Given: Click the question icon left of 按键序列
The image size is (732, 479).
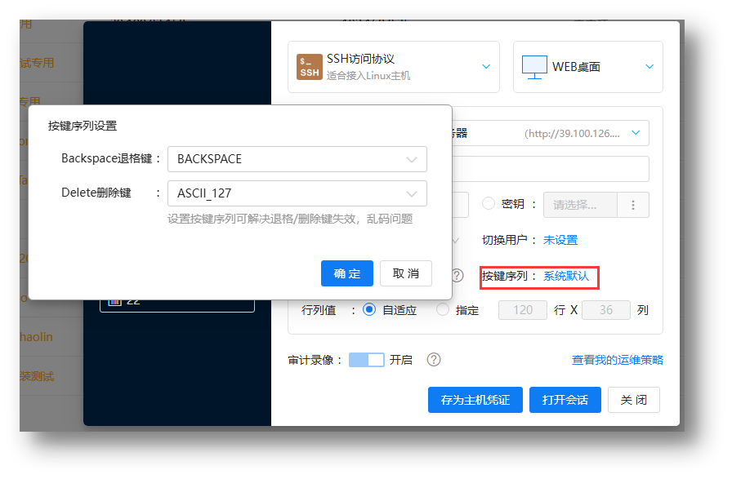Looking at the screenshot, I should point(457,276).
